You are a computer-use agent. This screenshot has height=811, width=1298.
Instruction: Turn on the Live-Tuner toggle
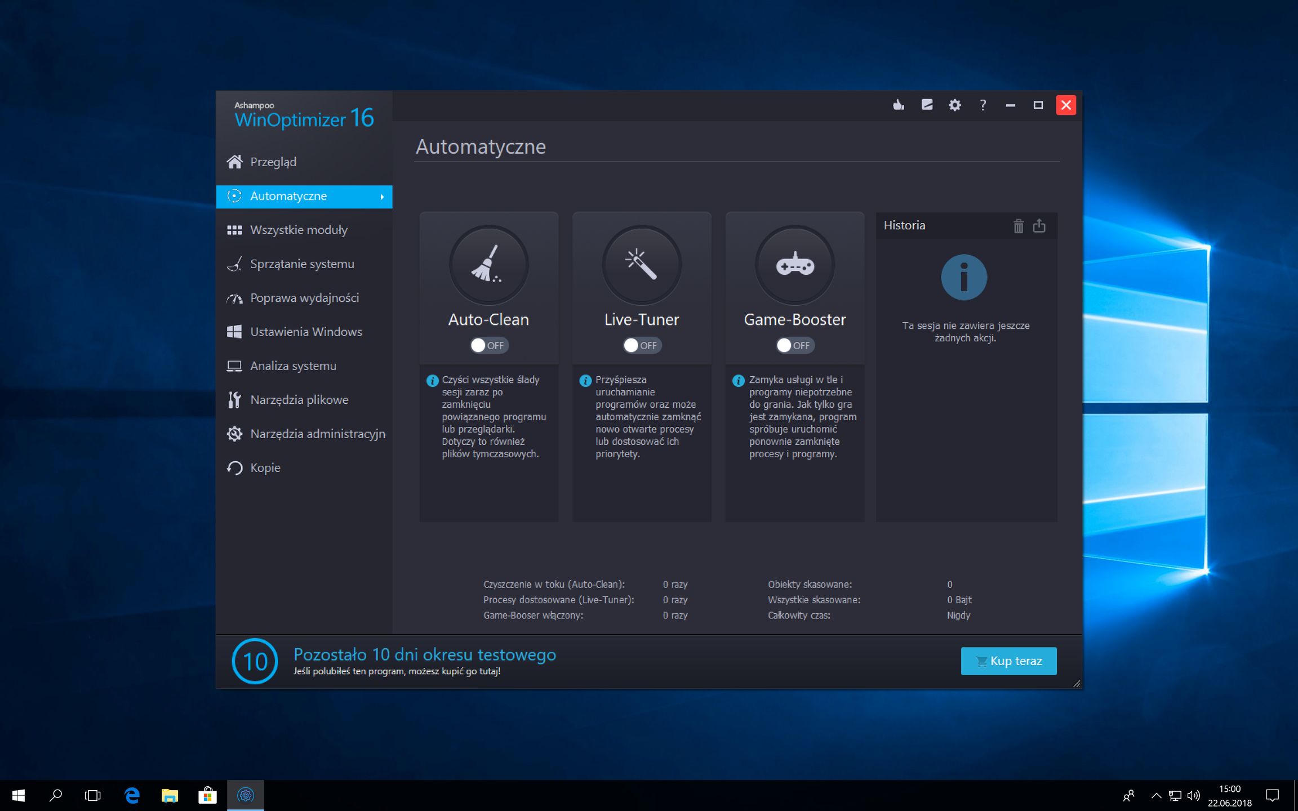tap(642, 345)
